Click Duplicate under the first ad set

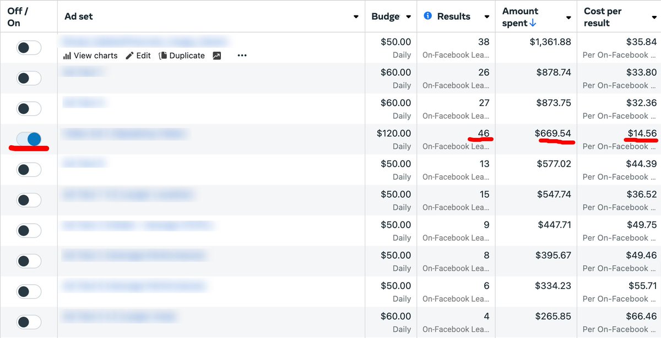click(182, 56)
